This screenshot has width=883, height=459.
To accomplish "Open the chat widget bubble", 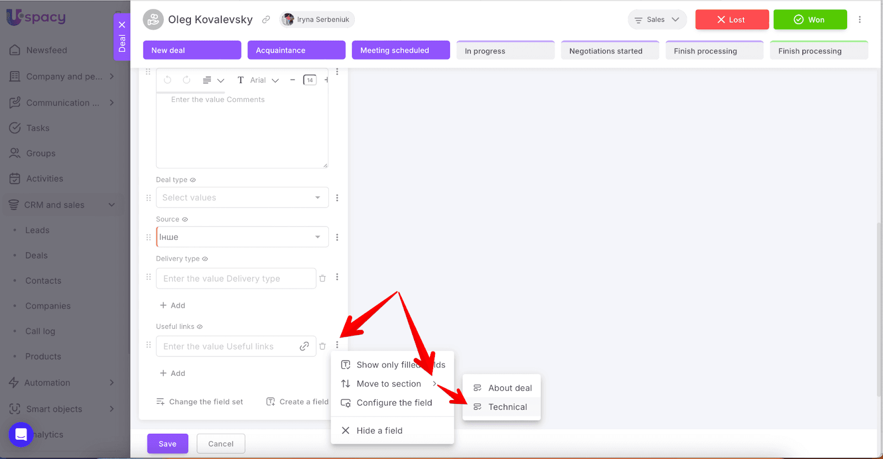I will pyautogui.click(x=21, y=435).
